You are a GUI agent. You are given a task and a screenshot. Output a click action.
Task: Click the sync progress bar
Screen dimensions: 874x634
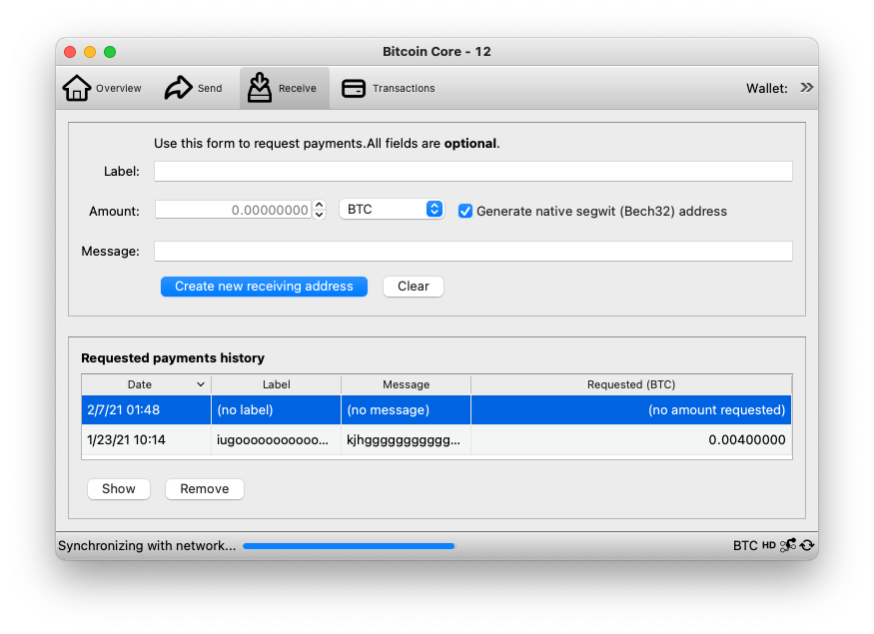(x=349, y=546)
